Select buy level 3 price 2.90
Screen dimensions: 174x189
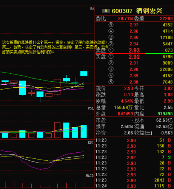click(134, 69)
